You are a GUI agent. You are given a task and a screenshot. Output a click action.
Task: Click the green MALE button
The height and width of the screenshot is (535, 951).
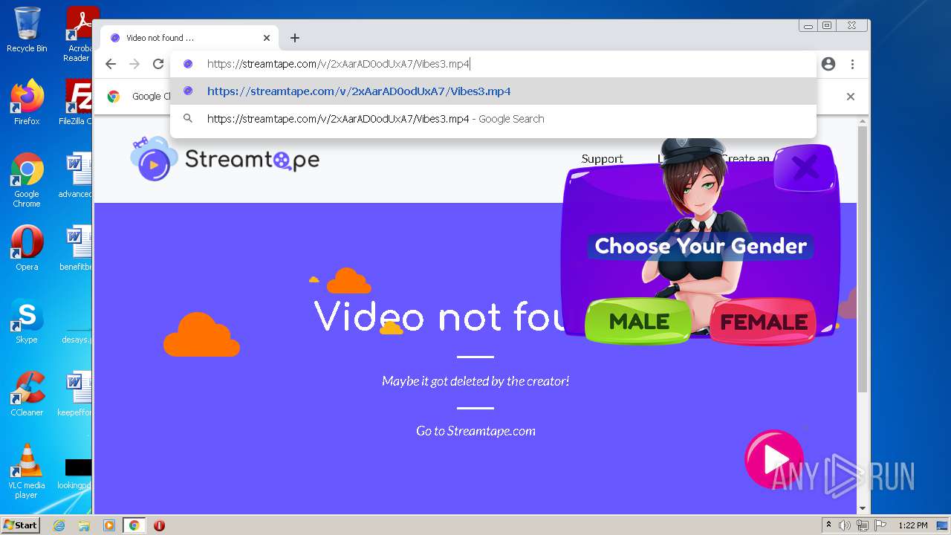[639, 321]
